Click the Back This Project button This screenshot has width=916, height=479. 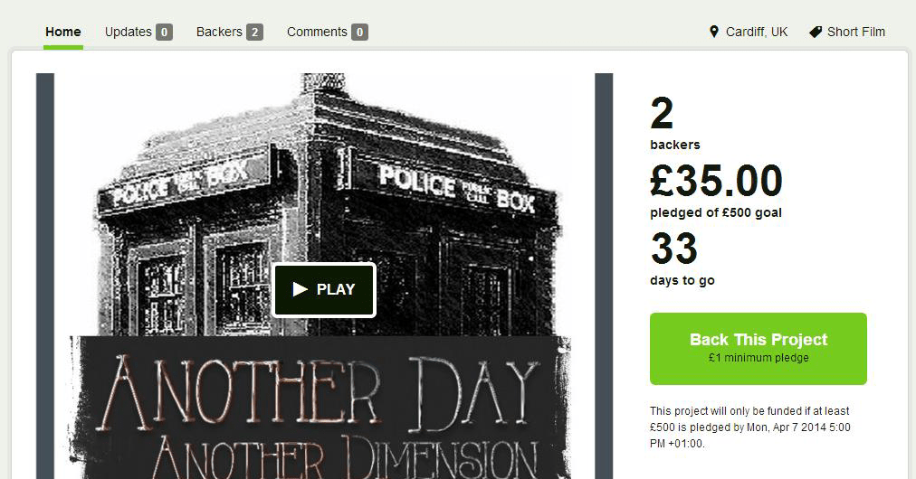759,349
